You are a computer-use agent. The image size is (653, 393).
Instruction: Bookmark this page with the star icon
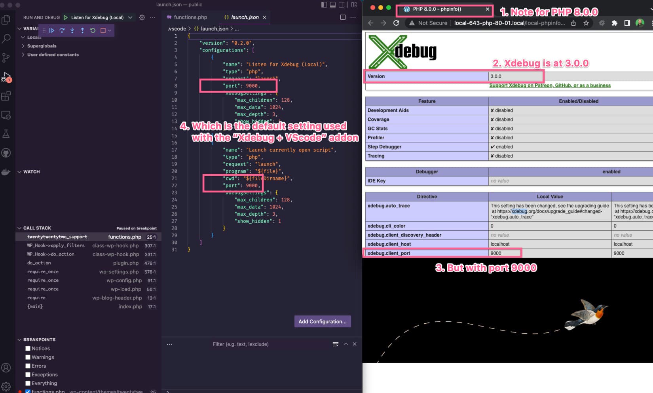[x=586, y=23]
